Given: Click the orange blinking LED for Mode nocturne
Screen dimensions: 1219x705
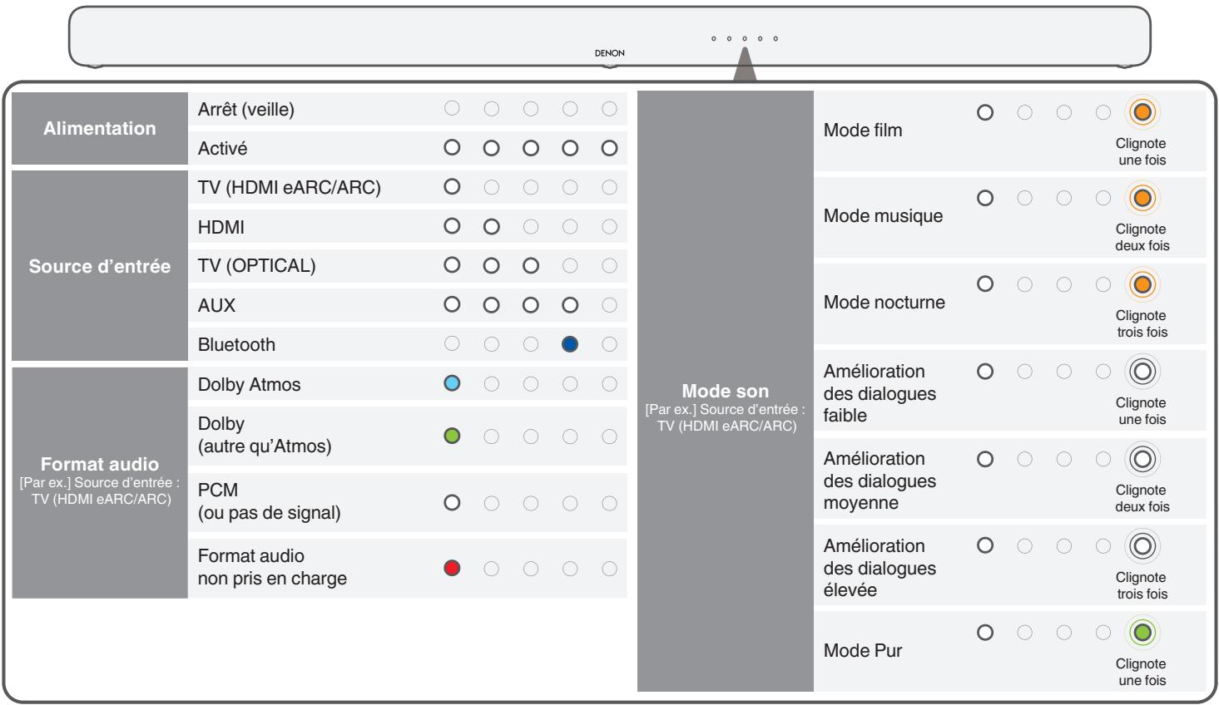Looking at the screenshot, I should [1142, 284].
